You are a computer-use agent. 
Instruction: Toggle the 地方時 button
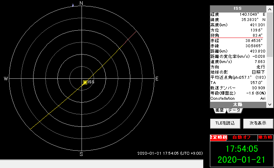[265, 137]
